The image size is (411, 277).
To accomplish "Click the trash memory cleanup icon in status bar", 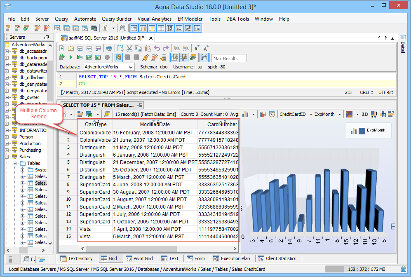I will [404, 269].
